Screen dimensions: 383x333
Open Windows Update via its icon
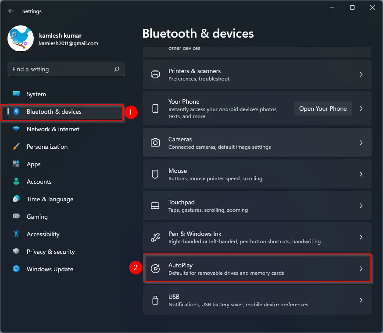[16, 269]
